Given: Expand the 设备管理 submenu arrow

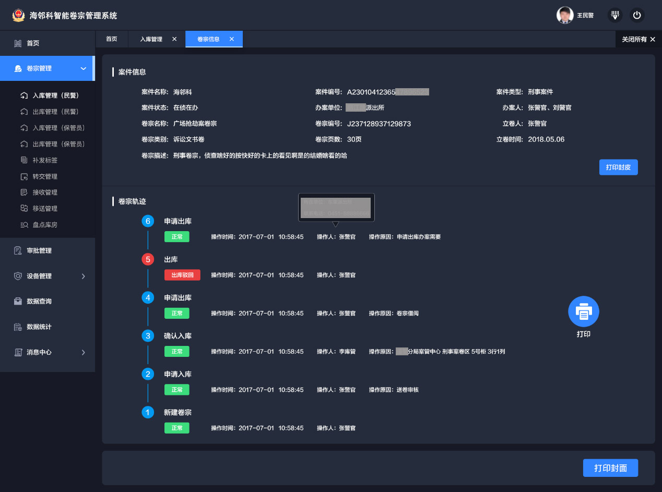Looking at the screenshot, I should click(x=83, y=276).
